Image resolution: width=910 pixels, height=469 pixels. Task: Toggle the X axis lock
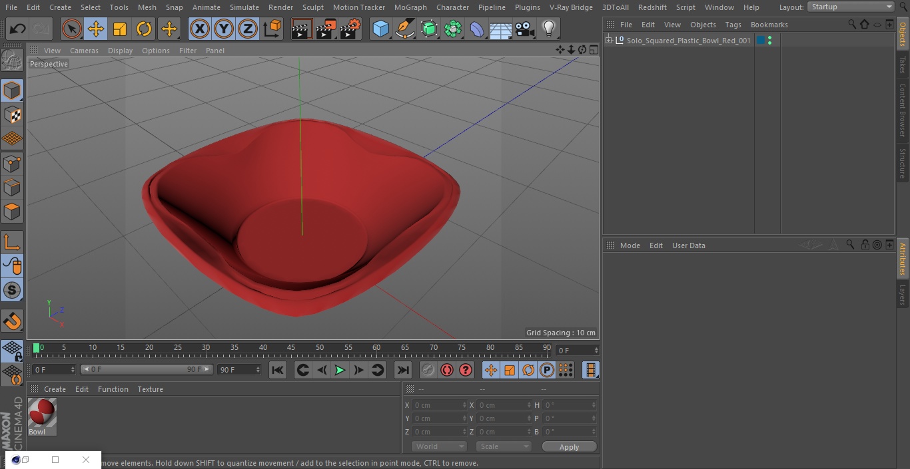(x=200, y=29)
